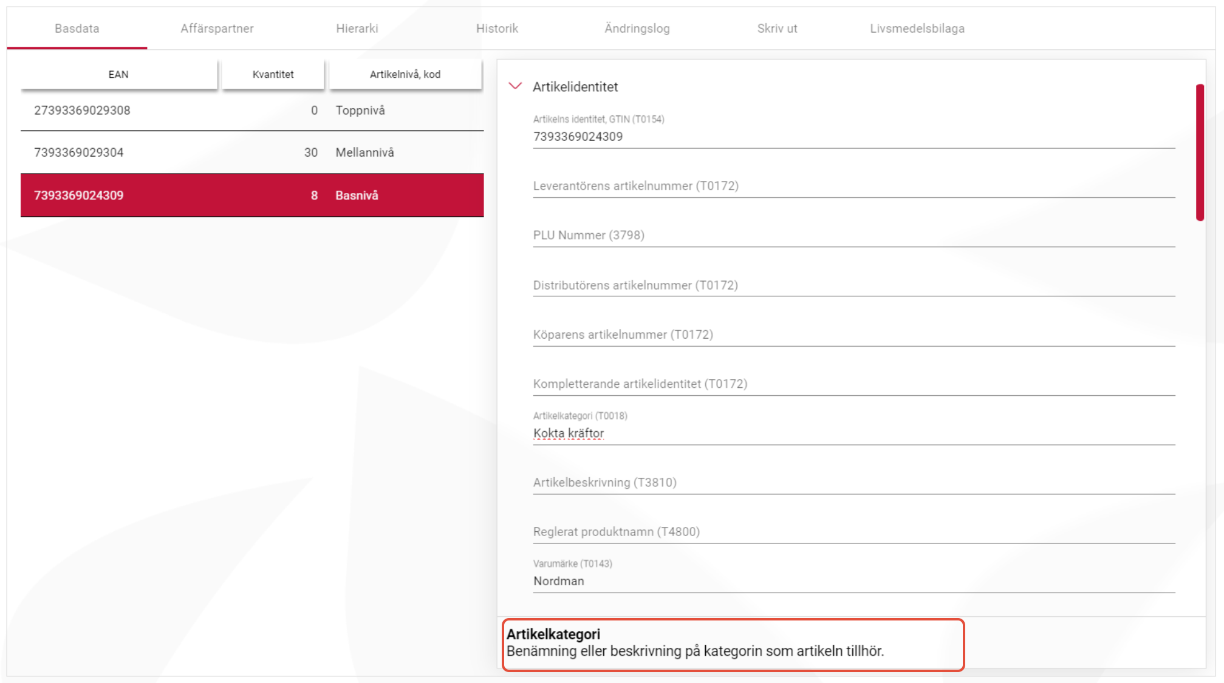Open the Livsmedelsbilaga tab
1224x683 pixels.
(917, 29)
